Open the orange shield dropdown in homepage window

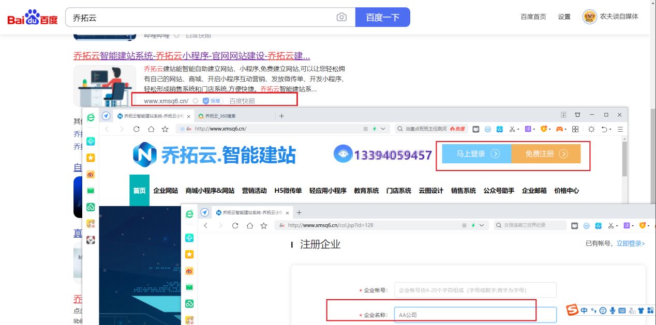pyautogui.click(x=546, y=129)
